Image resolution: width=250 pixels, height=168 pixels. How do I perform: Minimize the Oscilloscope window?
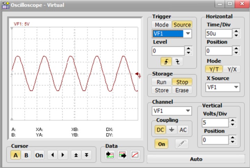click(220, 4)
